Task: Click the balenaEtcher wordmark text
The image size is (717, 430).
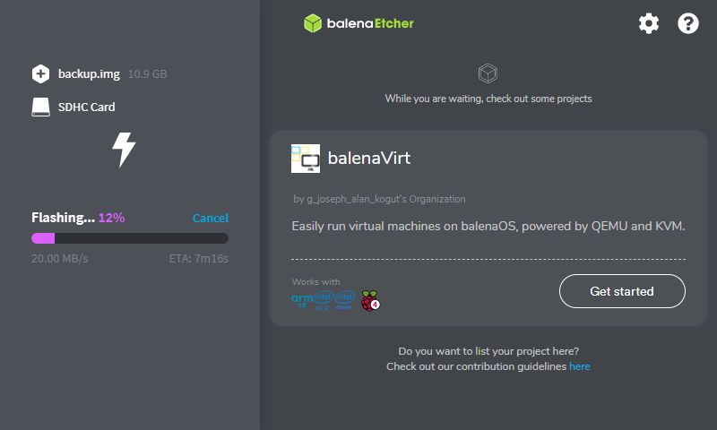Action: point(370,23)
